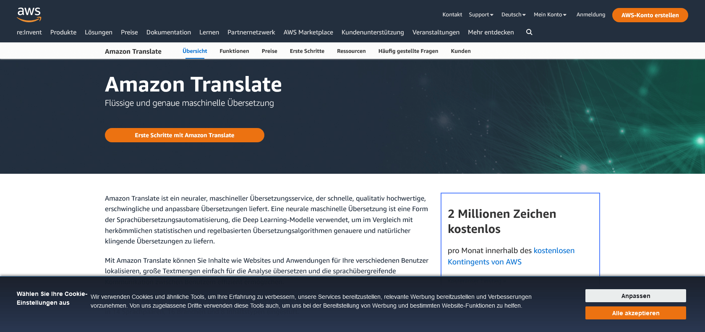This screenshot has height=332, width=705.
Task: Click 'Wählen Sie Ihre Cookie-Einstellungen aus' text
Action: click(x=52, y=298)
